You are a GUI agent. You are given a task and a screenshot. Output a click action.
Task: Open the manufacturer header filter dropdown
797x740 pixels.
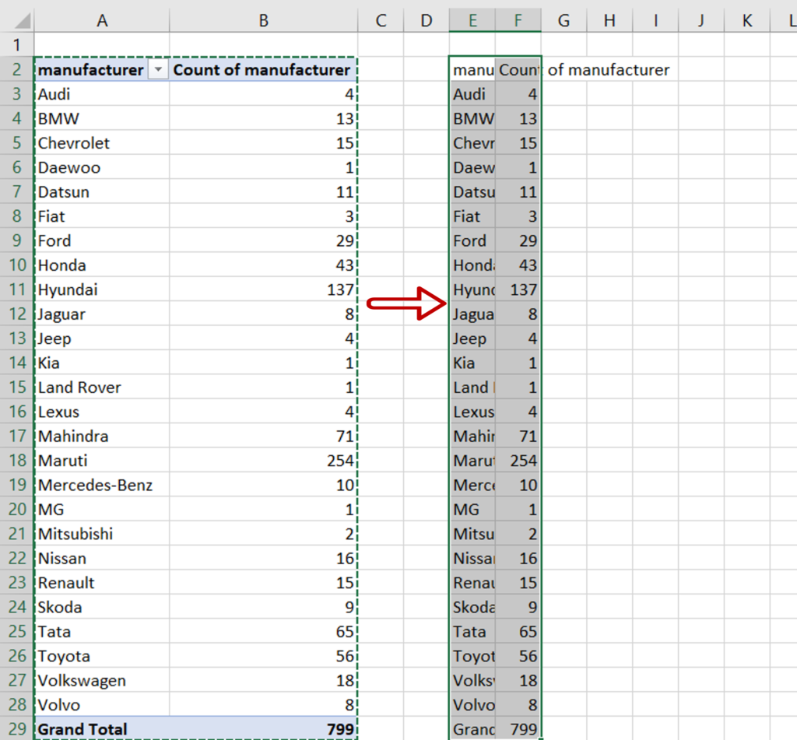[x=159, y=69]
